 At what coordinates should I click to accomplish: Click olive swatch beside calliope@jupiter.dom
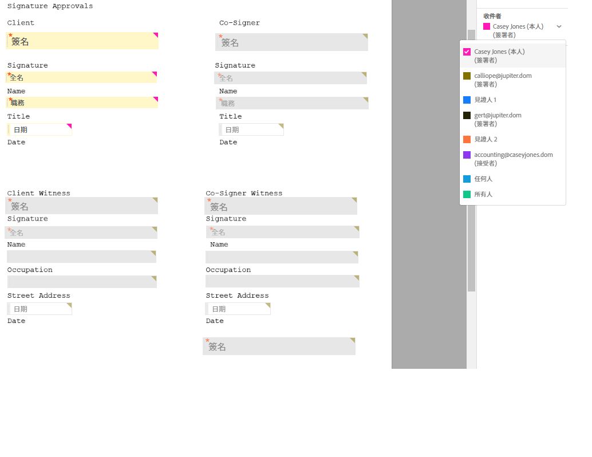467,76
